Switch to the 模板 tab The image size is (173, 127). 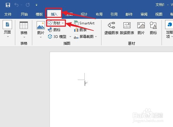pyautogui.click(x=39, y=14)
